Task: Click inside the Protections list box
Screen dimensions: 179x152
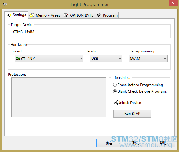Action: (59, 98)
